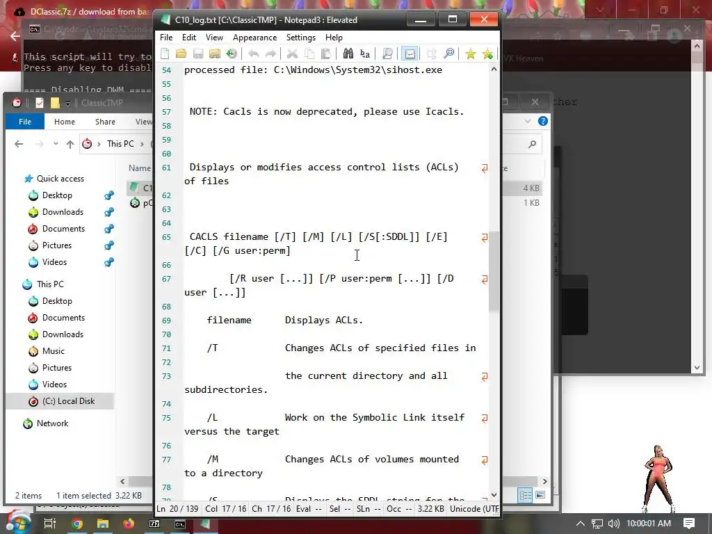The image size is (712, 534).
Task: Open Chrome from taskbar
Action: [77, 524]
